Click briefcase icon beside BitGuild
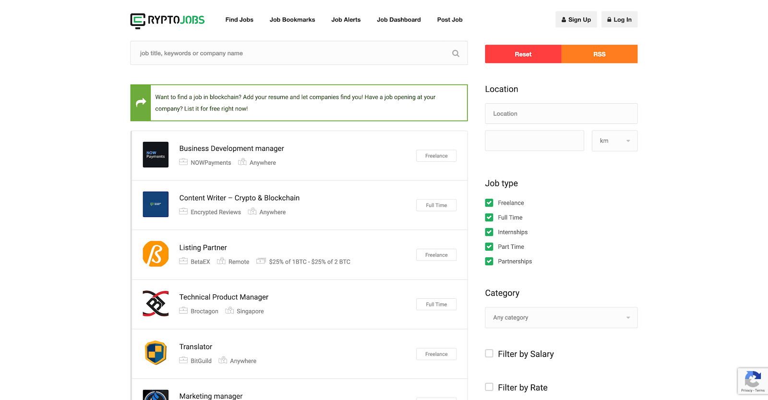This screenshot has width=768, height=400. [183, 360]
